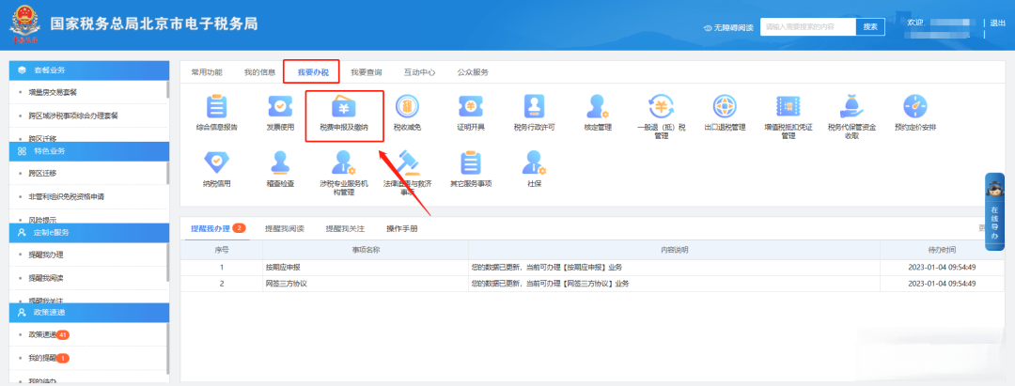Focus the search input field

coord(808,27)
